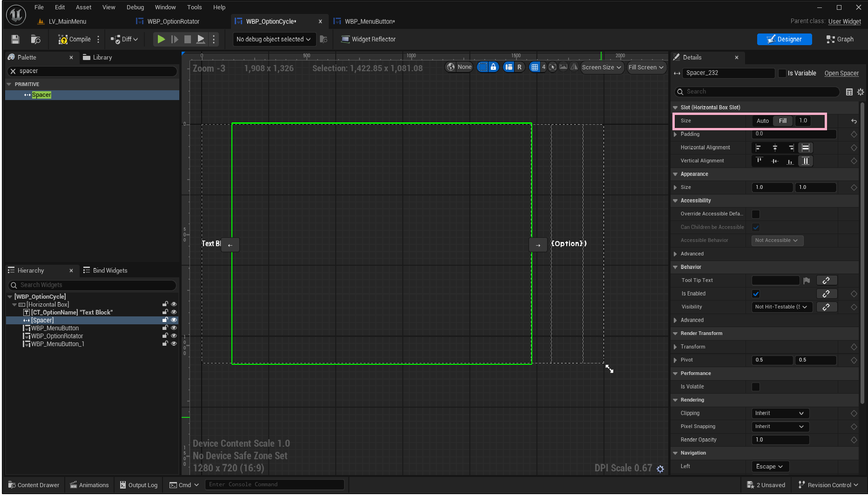Toggle the respect locks padlock icon
The height and width of the screenshot is (496, 868).
(494, 67)
